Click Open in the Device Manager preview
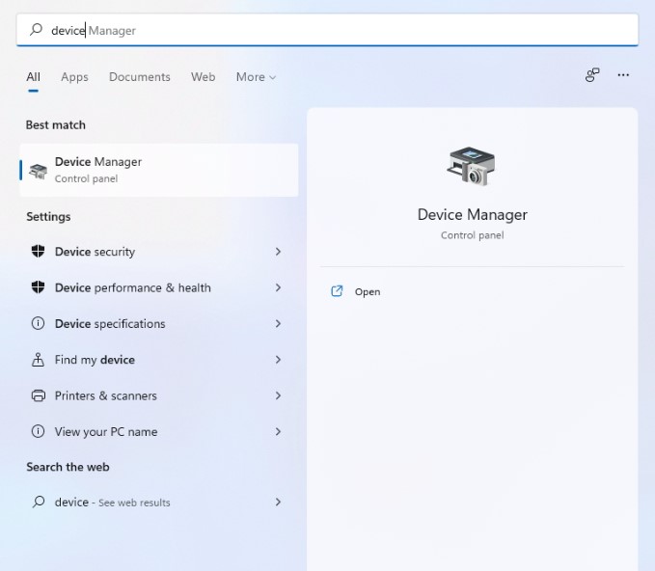The height and width of the screenshot is (571, 655). point(367,291)
